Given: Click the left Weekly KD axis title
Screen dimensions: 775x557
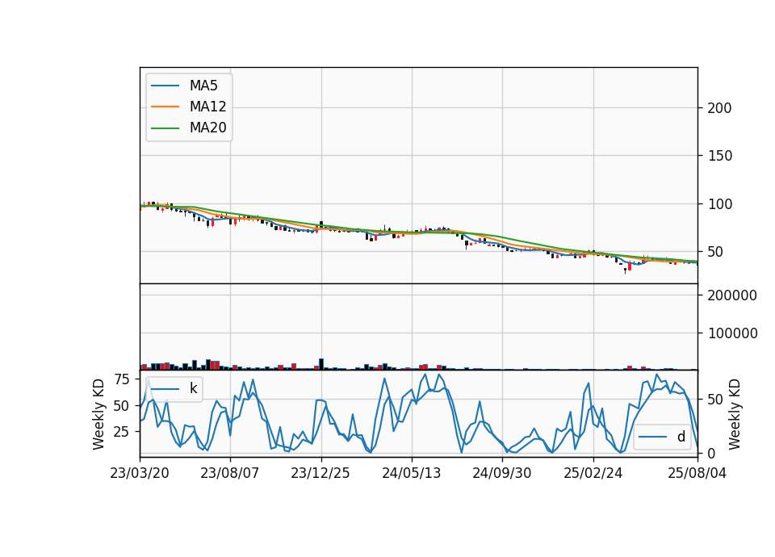Looking at the screenshot, I should [98, 414].
